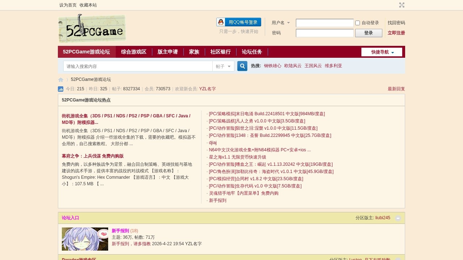463x260 pixels.
Task: Collapse the 论坛入口 section
Action: coord(398,218)
